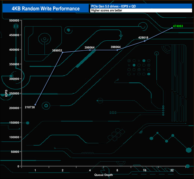Click the green 474063 peak value label
This screenshot has height=179, width=194.
178,26
